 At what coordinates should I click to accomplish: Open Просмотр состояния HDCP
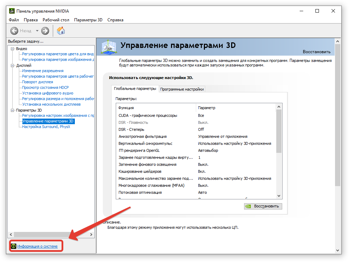tap(45, 87)
